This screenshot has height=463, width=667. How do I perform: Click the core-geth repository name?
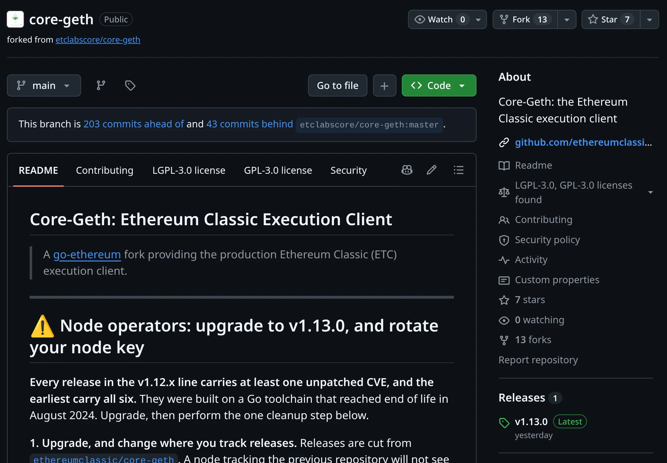pyautogui.click(x=61, y=20)
